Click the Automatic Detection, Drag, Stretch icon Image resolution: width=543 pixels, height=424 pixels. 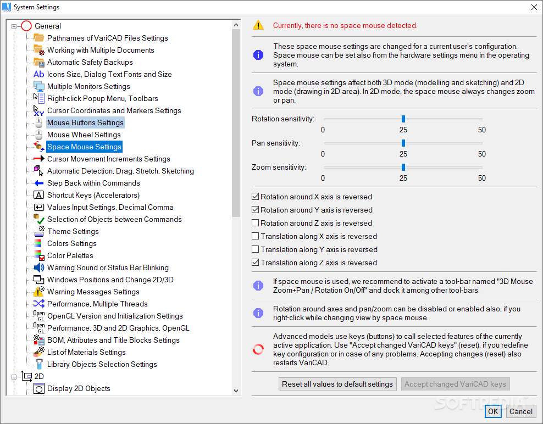point(39,171)
